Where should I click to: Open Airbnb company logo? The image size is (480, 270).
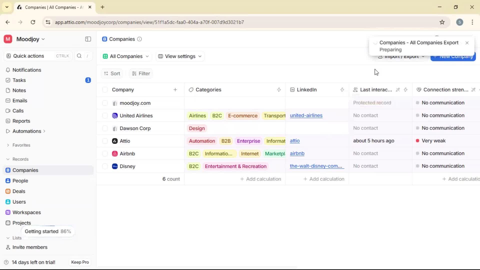(x=115, y=153)
